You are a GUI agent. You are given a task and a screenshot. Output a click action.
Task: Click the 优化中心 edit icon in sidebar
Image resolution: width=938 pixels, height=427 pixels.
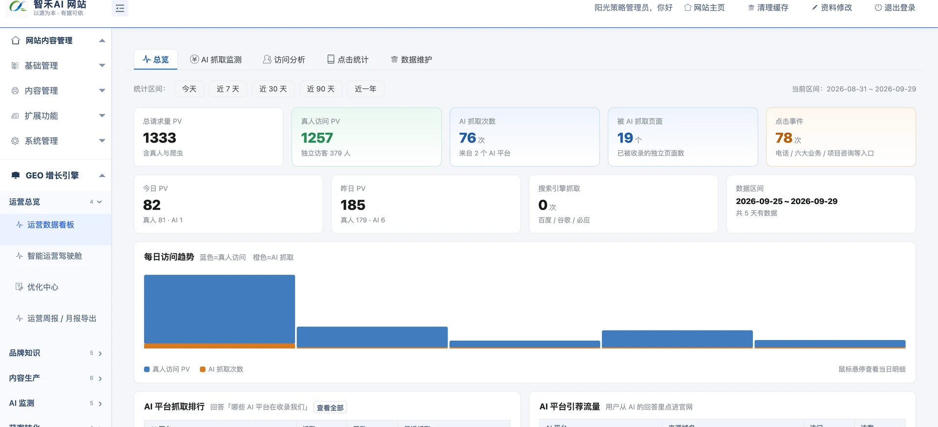19,287
